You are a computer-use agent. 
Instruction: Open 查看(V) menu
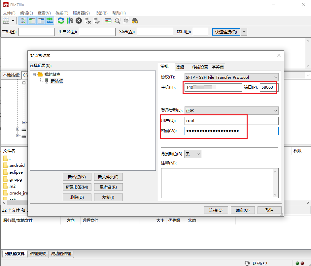44,13
